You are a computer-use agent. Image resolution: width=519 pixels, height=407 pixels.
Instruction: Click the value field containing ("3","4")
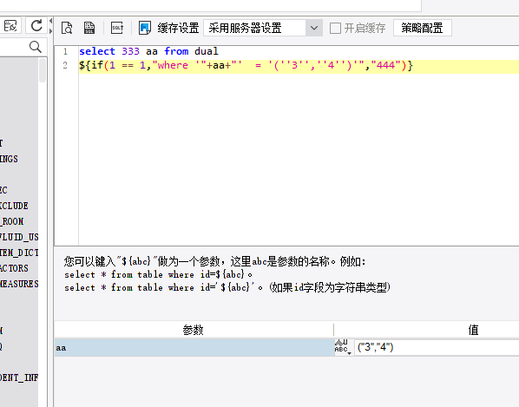437,347
